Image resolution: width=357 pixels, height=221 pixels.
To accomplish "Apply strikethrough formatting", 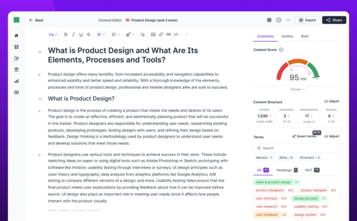I will 89,35.
